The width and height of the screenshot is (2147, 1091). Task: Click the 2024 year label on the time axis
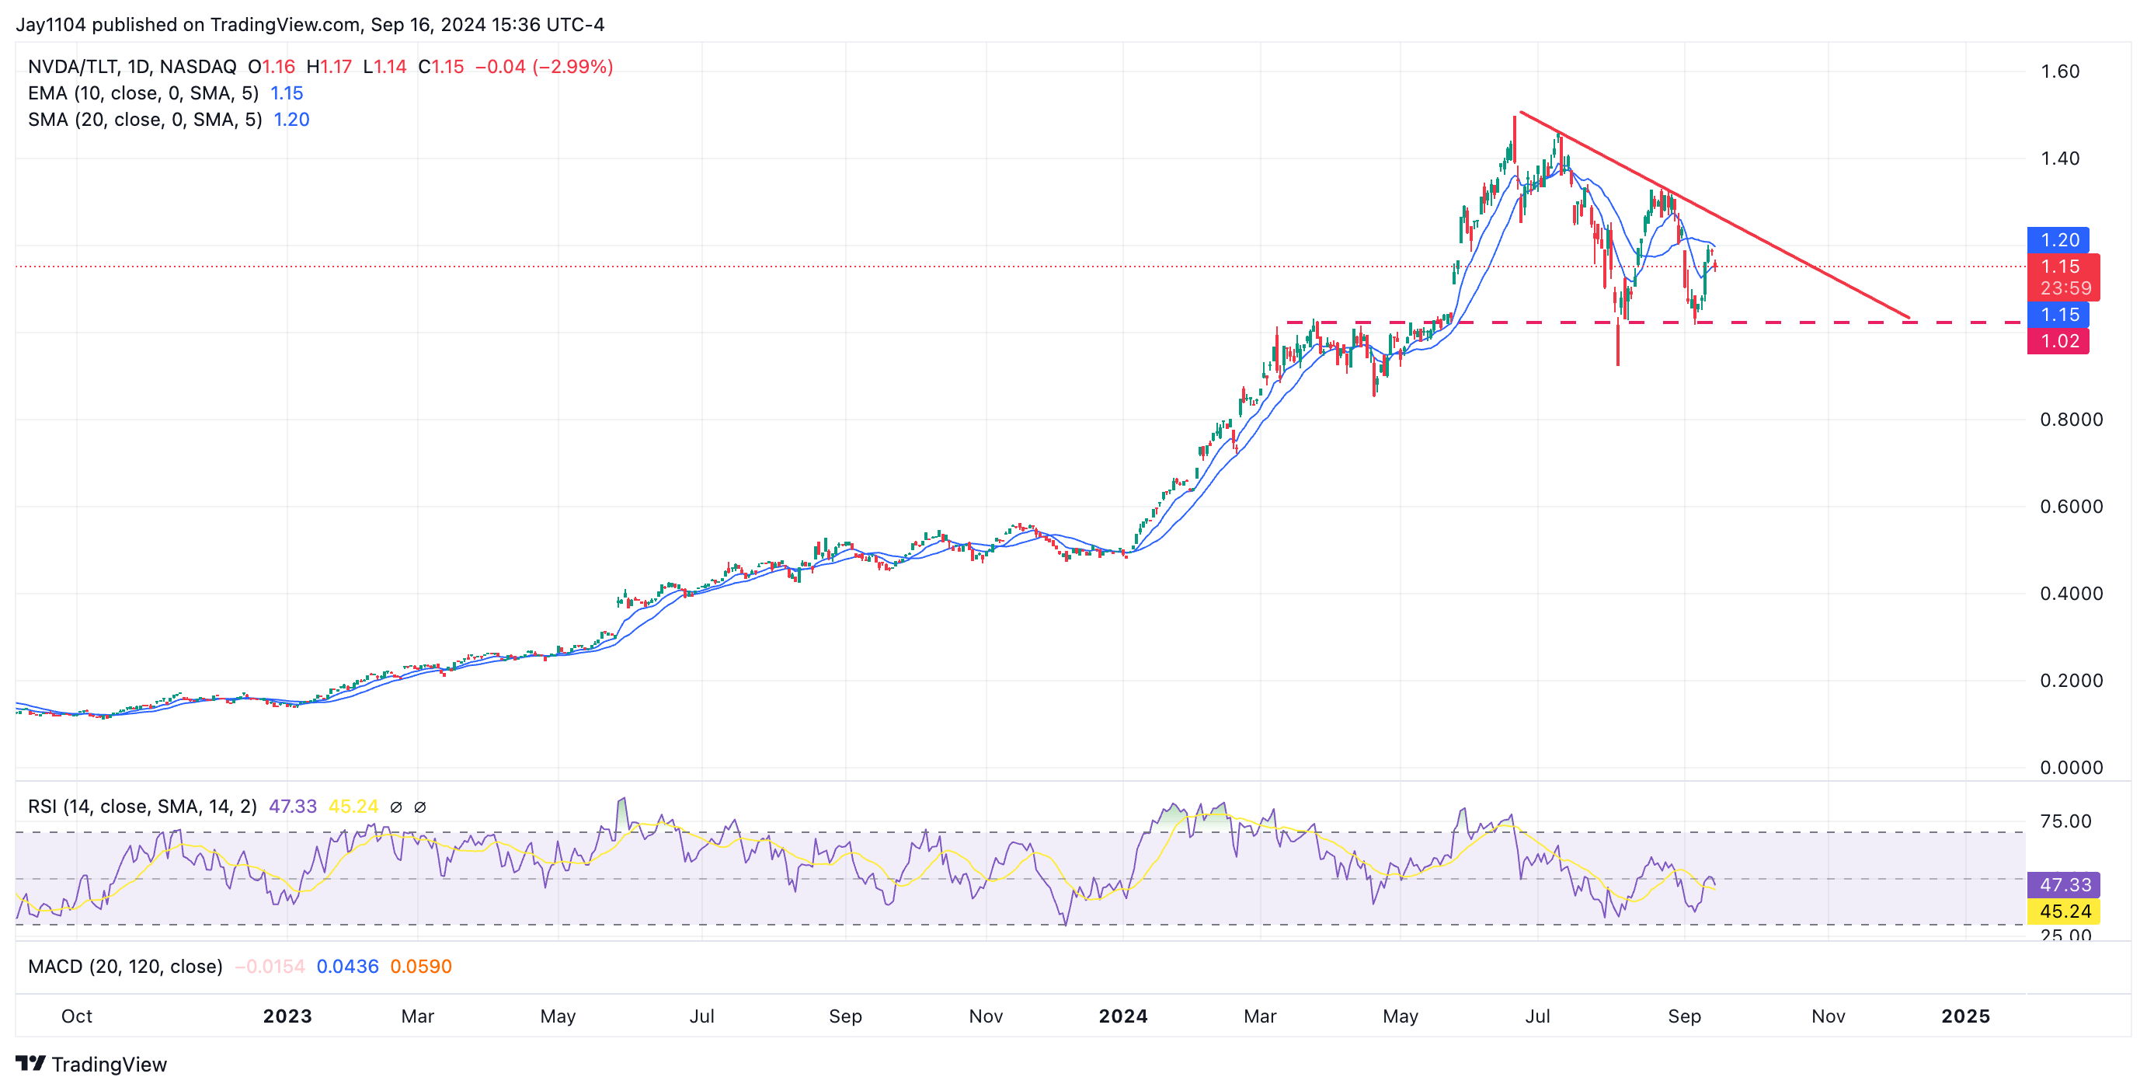coord(1123,1017)
